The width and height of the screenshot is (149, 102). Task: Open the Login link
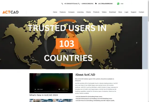[126, 12]
